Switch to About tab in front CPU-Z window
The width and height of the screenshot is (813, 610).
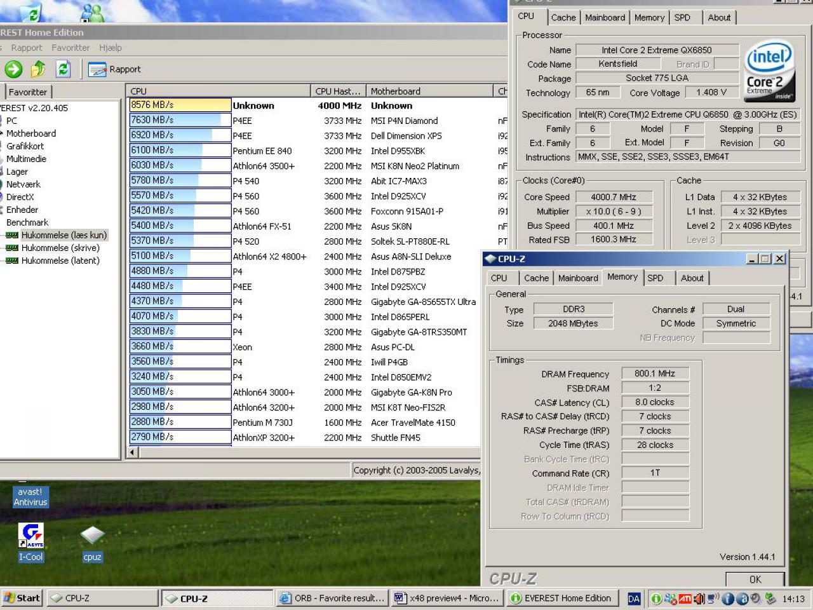tap(692, 278)
